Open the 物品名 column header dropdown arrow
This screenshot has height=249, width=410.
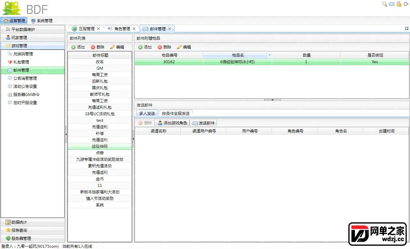[269, 55]
